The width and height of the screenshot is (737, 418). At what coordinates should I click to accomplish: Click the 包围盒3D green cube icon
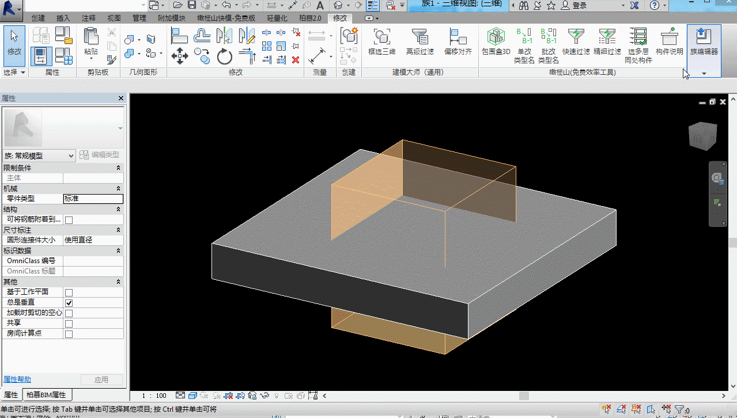click(496, 37)
